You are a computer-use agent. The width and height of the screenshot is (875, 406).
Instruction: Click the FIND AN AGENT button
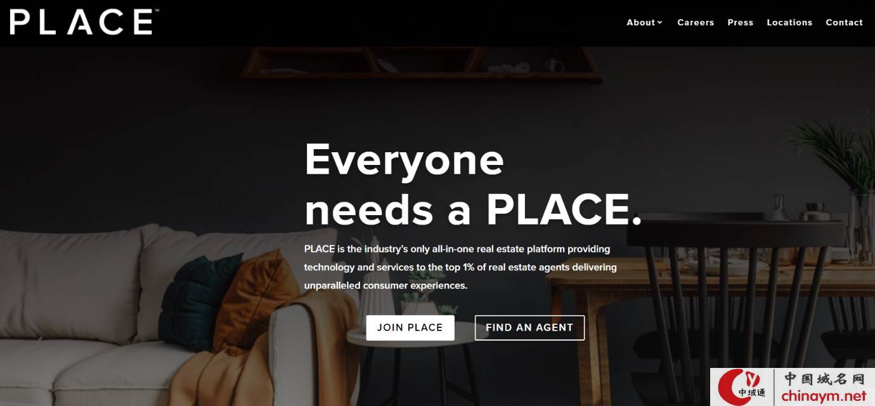[529, 327]
